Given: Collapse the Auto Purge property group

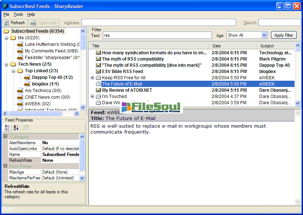Looking at the screenshot, I should (x=6, y=166).
